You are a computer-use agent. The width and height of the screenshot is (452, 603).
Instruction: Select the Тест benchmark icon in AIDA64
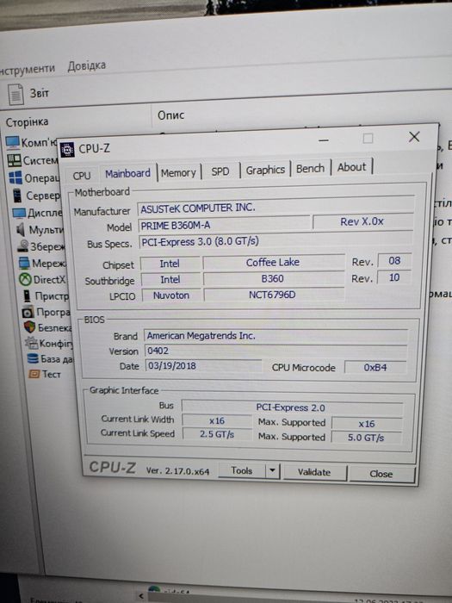[x=34, y=374]
